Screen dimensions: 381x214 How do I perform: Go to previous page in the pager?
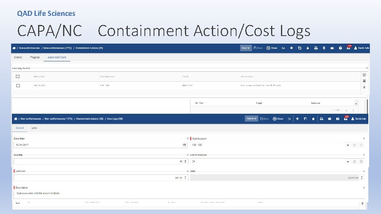[346, 111]
